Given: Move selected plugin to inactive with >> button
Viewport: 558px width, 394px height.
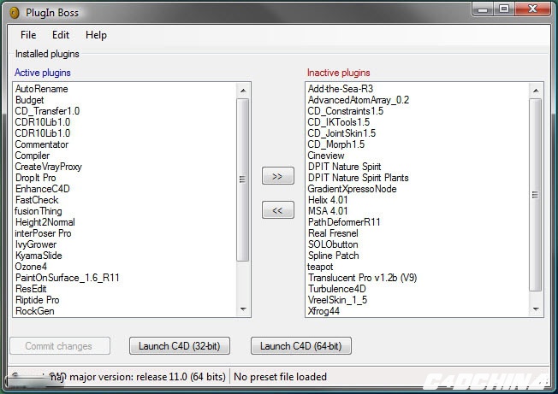Looking at the screenshot, I should coord(278,176).
